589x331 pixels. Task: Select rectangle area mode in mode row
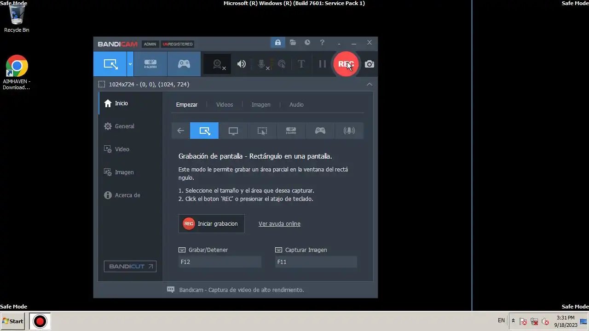click(x=204, y=131)
